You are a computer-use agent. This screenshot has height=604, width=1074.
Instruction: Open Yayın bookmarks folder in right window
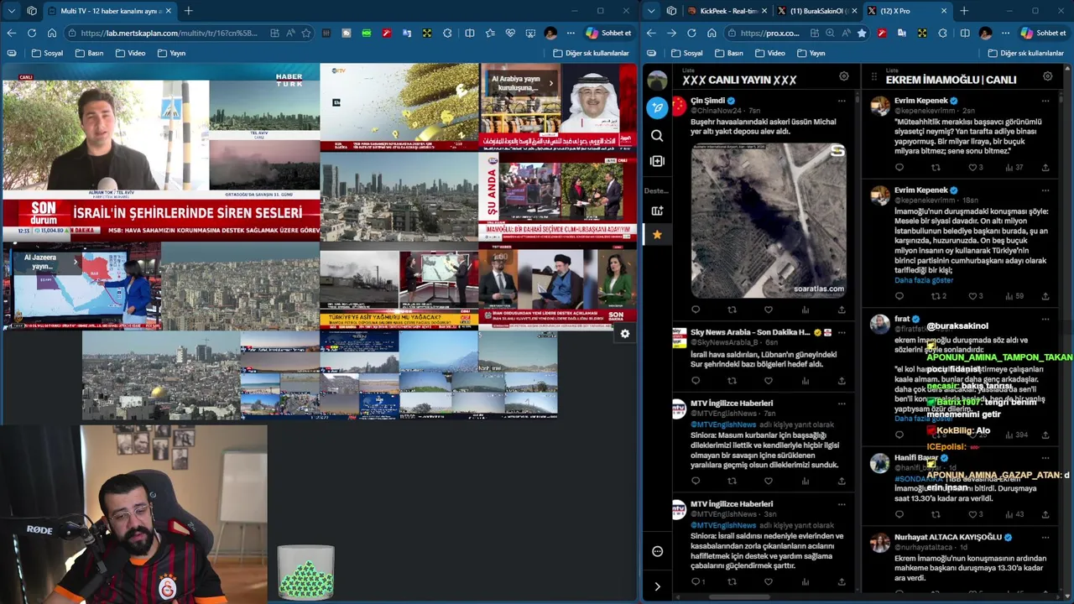pos(811,53)
